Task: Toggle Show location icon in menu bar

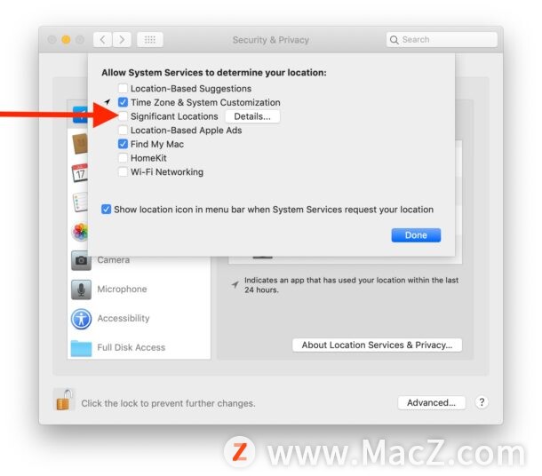Action: click(106, 210)
